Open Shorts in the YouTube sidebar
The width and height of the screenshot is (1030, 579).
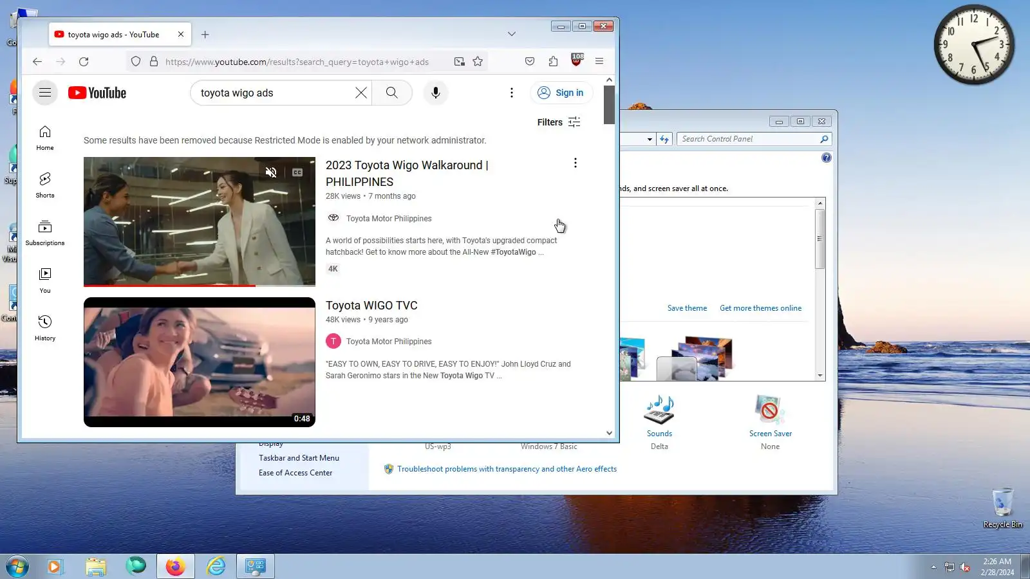pos(45,185)
